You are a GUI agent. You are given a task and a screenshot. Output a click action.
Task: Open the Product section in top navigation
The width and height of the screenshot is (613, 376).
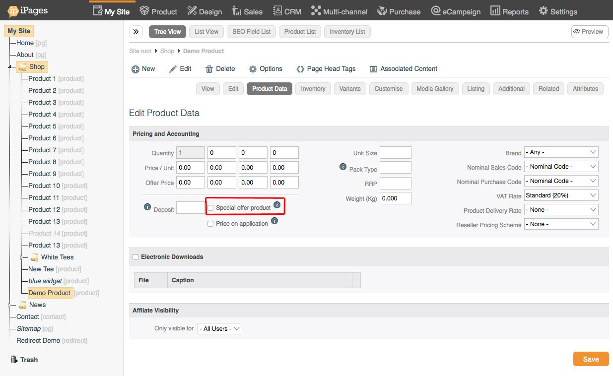158,11
